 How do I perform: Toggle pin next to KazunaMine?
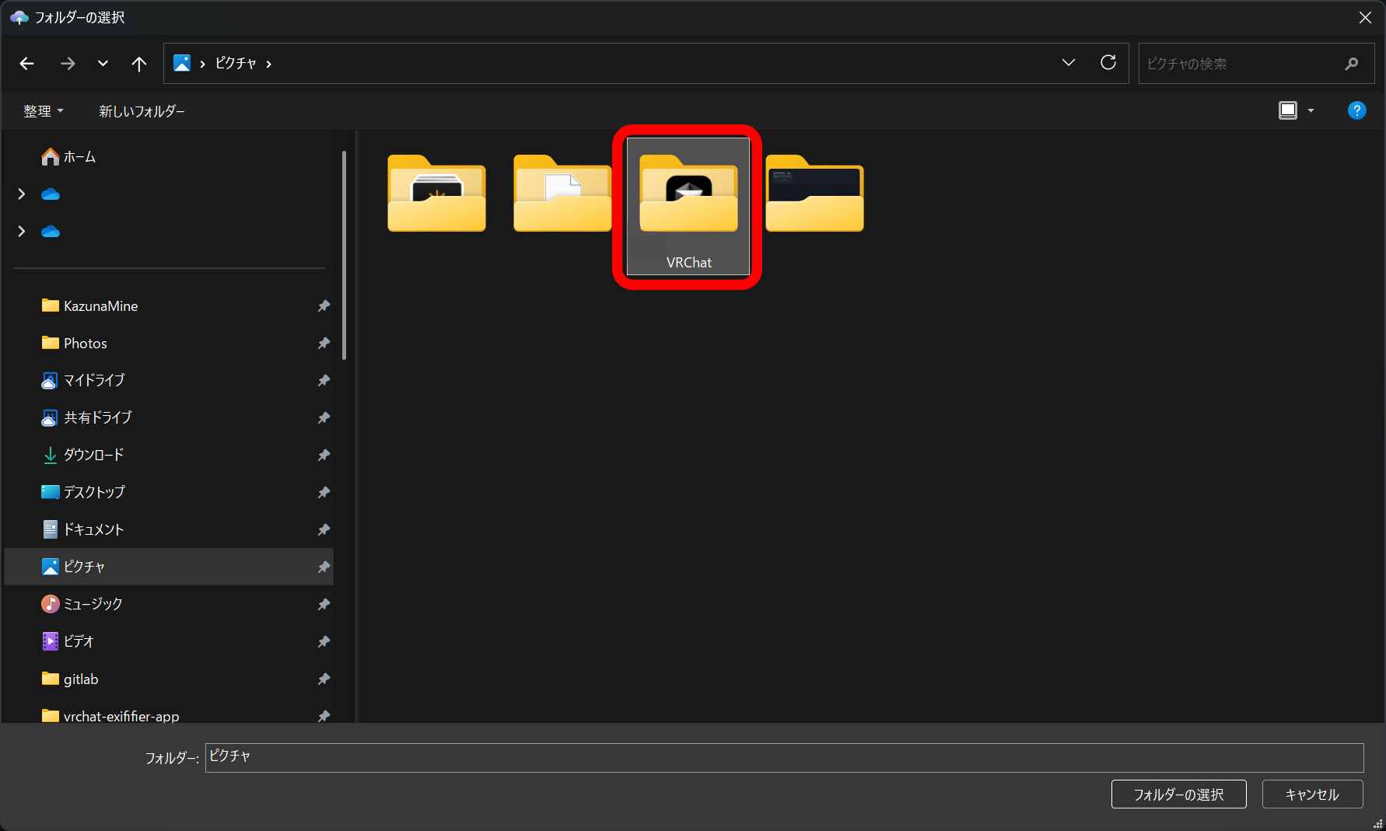point(324,306)
